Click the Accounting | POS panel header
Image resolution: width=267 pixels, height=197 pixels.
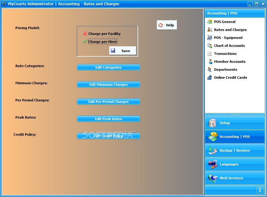[x=235, y=13]
